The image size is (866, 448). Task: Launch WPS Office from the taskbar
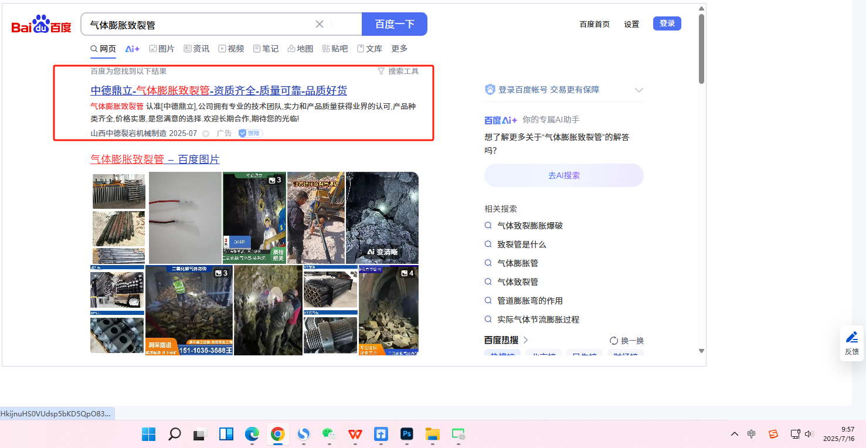coord(355,434)
